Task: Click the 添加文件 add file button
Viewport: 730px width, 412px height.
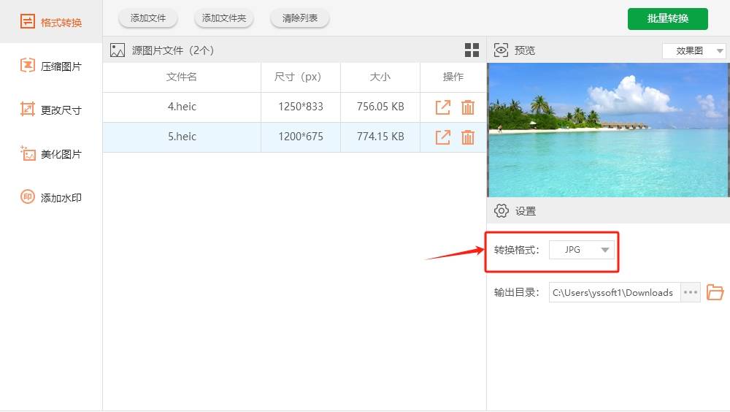Action: pos(148,18)
